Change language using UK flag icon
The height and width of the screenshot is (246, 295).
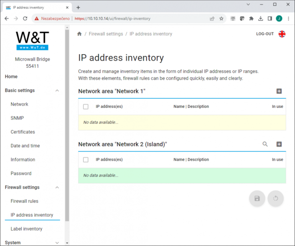click(282, 34)
